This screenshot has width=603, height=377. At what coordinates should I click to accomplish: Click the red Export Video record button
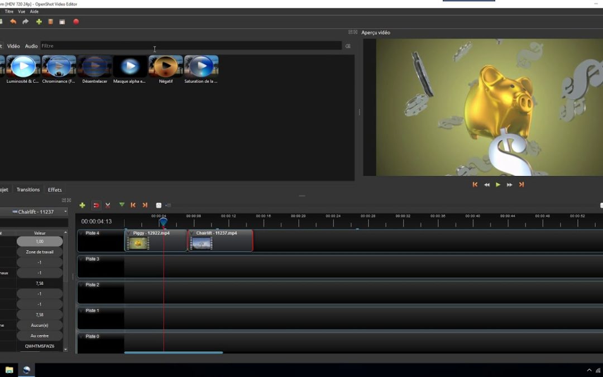point(76,22)
